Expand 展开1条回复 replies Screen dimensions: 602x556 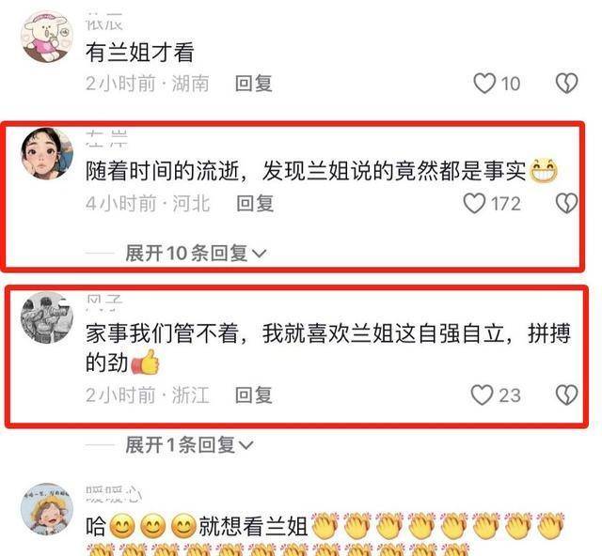(x=189, y=445)
